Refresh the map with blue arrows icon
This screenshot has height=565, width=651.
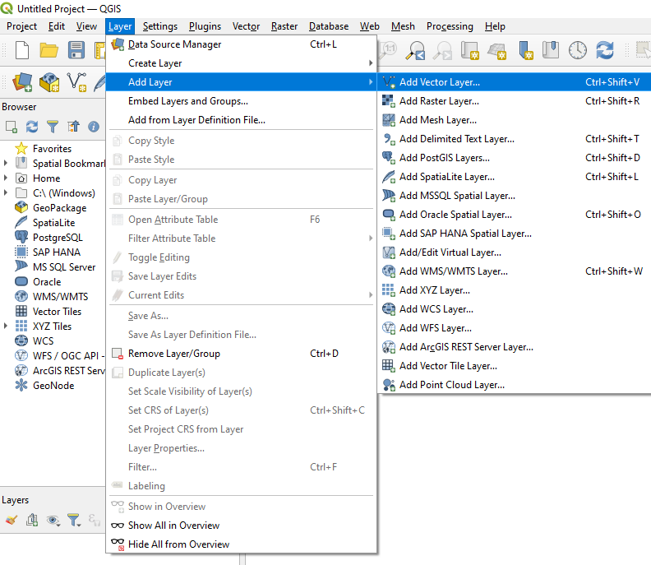coord(604,50)
